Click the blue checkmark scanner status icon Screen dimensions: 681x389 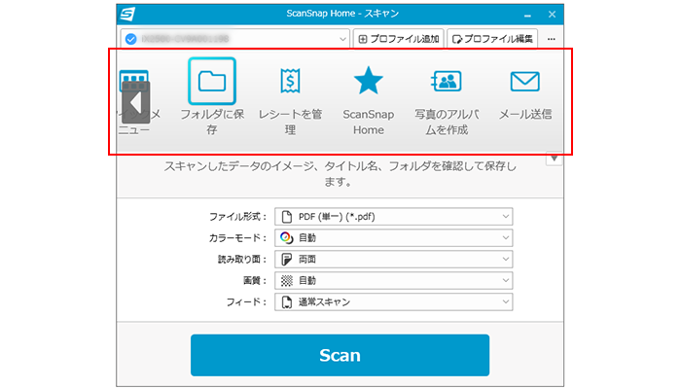click(x=130, y=39)
